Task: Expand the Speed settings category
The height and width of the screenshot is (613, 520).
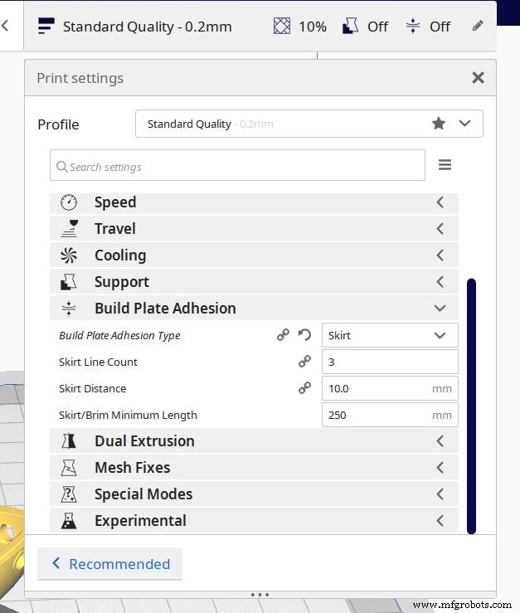Action: tap(254, 202)
